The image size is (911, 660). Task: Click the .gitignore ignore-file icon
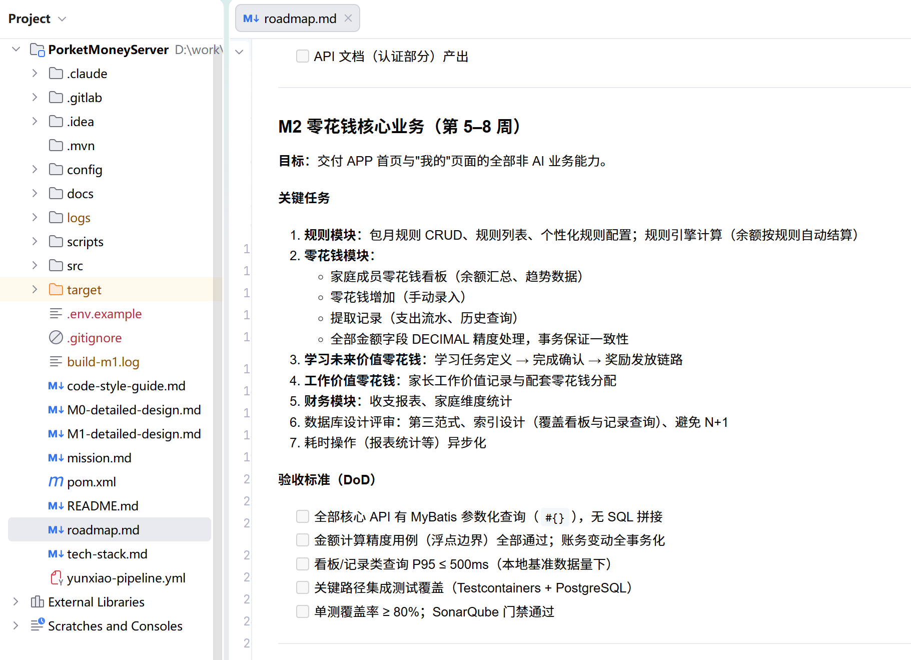pyautogui.click(x=56, y=337)
